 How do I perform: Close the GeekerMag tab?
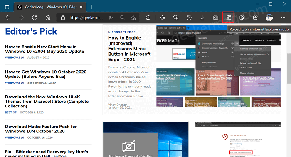81,7
